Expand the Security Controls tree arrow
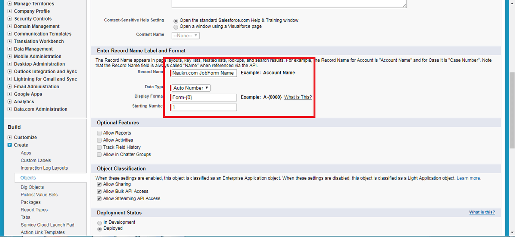This screenshot has width=515, height=237. coord(10,19)
